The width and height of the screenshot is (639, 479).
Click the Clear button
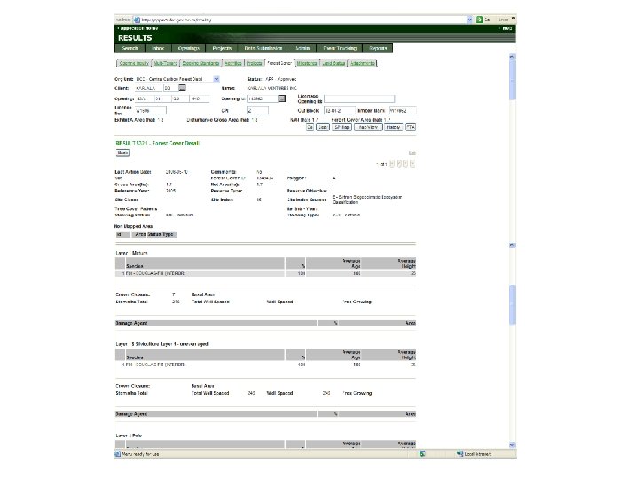pos(323,127)
